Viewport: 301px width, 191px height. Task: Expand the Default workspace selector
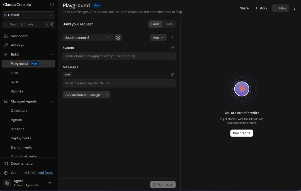point(28,15)
